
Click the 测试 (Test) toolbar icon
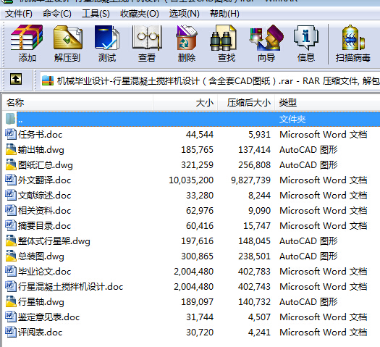107,38
